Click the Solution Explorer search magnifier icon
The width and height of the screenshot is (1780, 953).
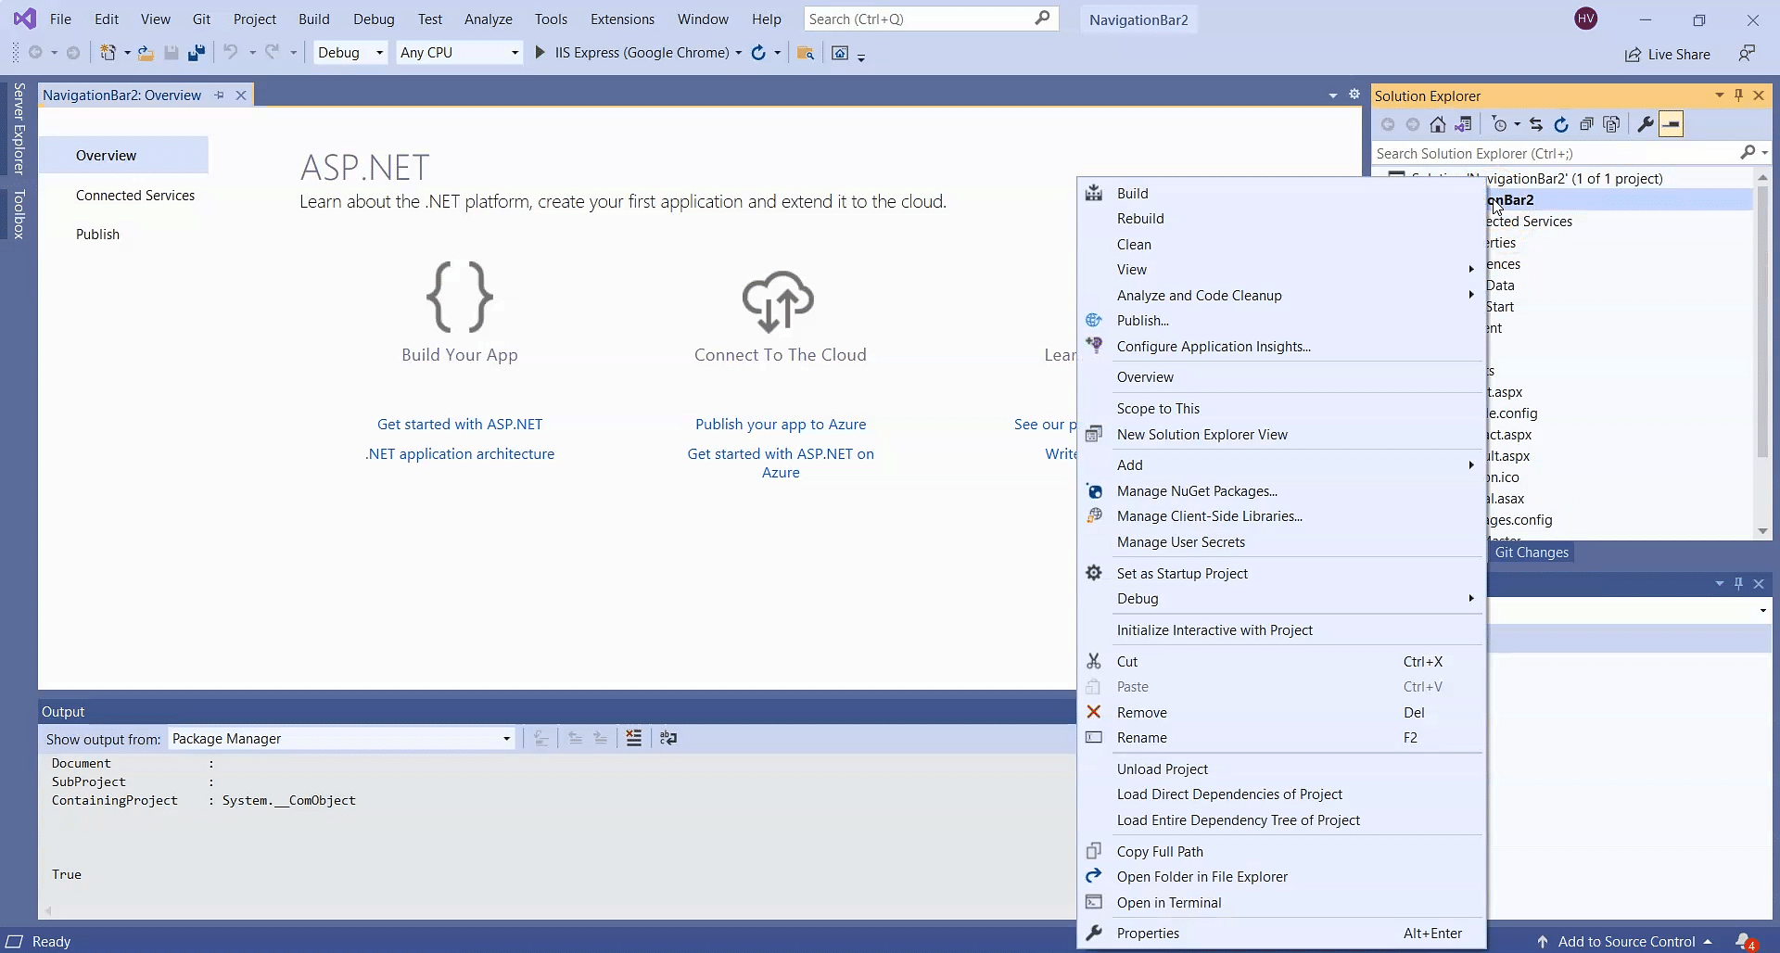(x=1748, y=152)
